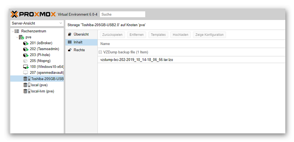Open the Übersicht tab
The width and height of the screenshot is (294, 142).
coord(81,34)
